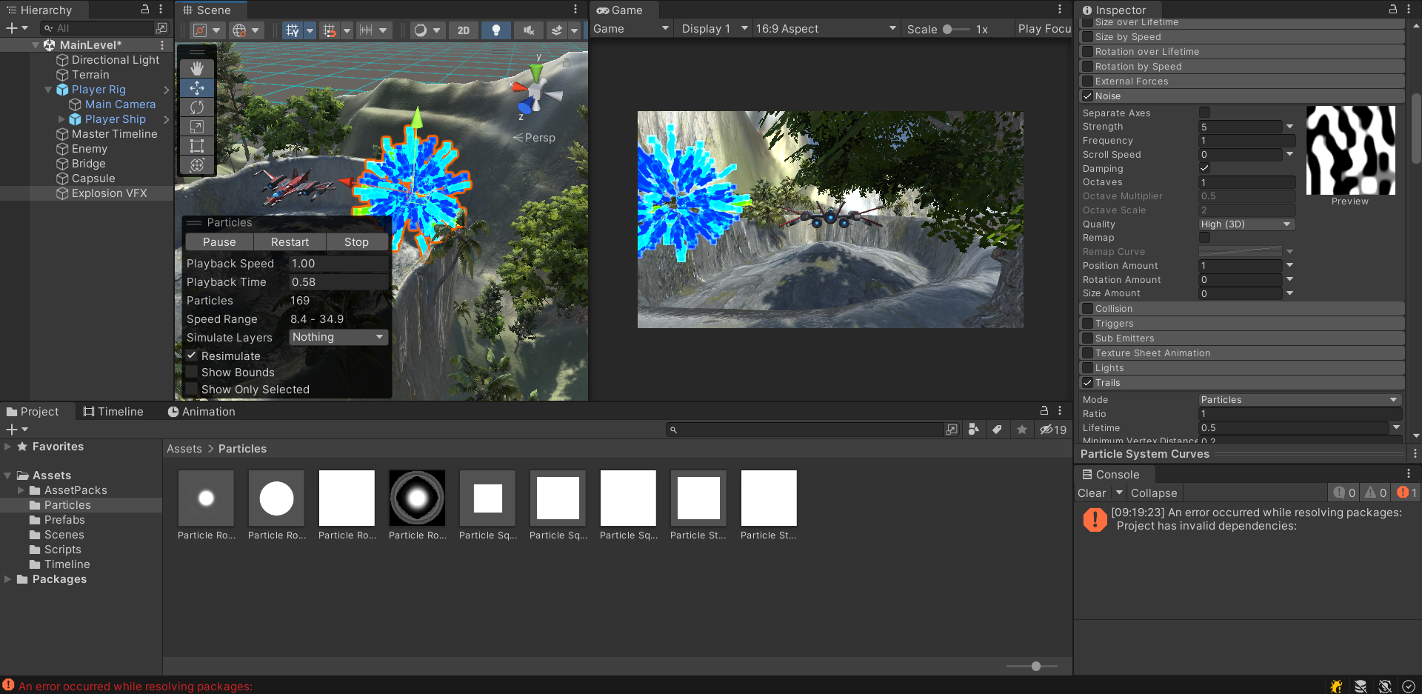Uncheck Resimulate in Particles overlay
The height and width of the screenshot is (694, 1422).
click(192, 356)
